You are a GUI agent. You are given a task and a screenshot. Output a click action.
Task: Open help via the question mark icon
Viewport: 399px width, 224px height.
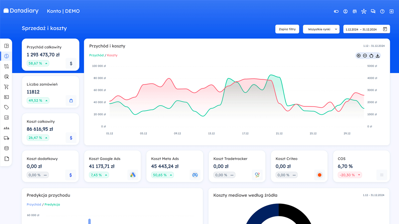pyautogui.click(x=382, y=11)
